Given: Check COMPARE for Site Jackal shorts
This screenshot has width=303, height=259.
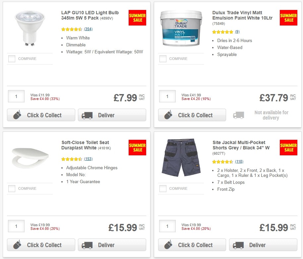Looking at the screenshot, I should point(163,188).
